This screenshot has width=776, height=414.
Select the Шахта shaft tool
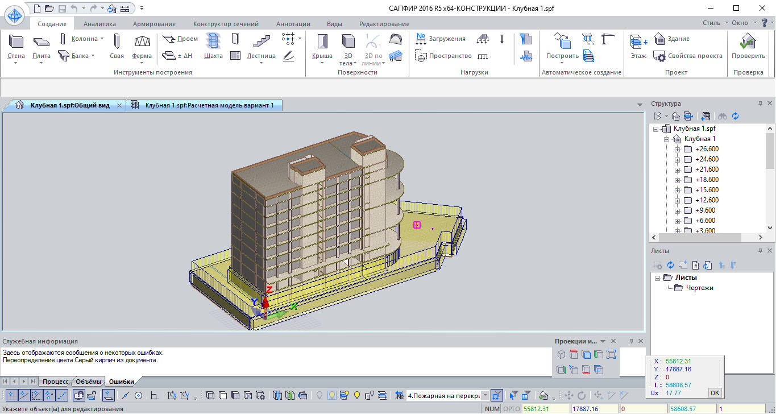pos(213,47)
